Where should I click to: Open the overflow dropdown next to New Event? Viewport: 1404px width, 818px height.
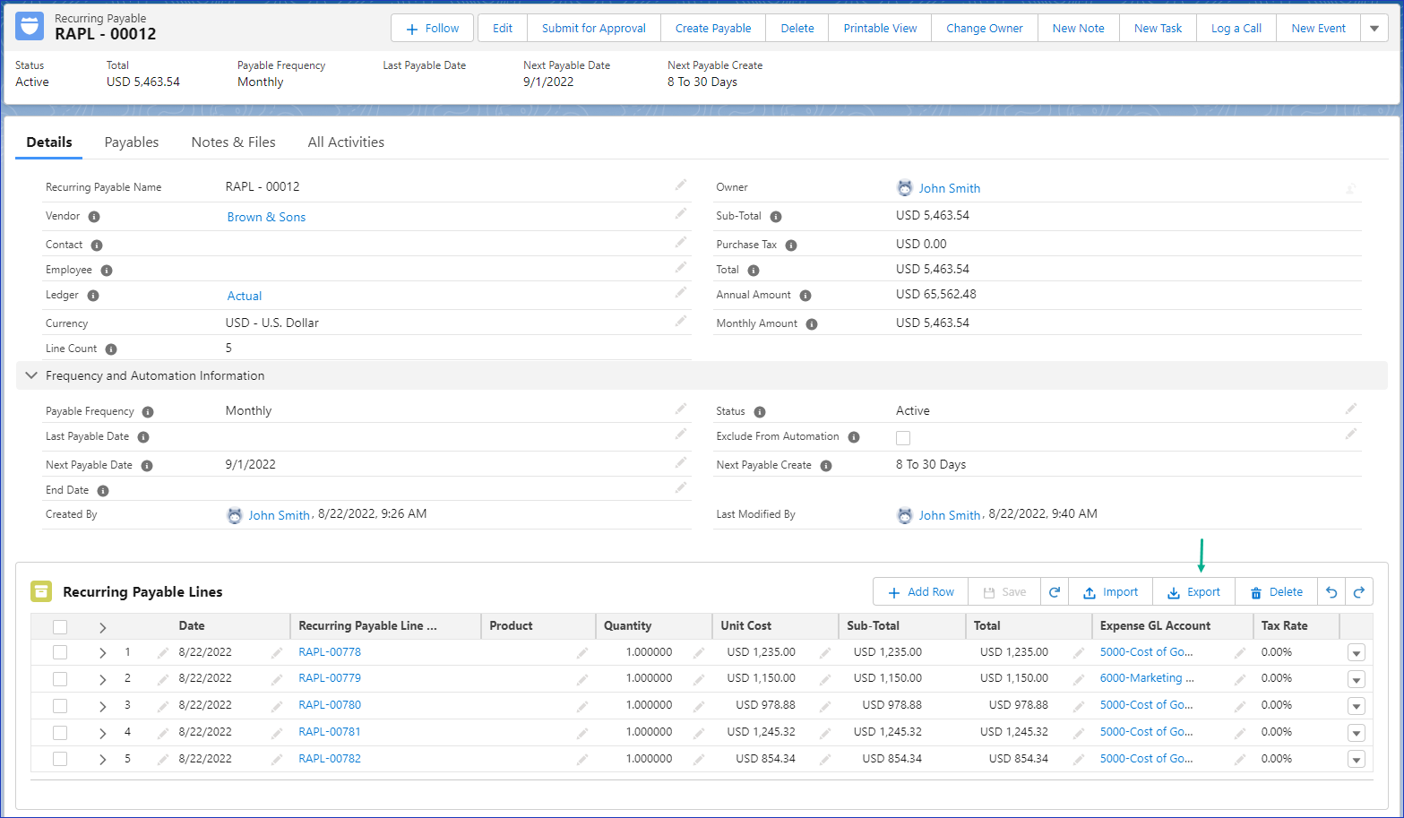[x=1374, y=28]
